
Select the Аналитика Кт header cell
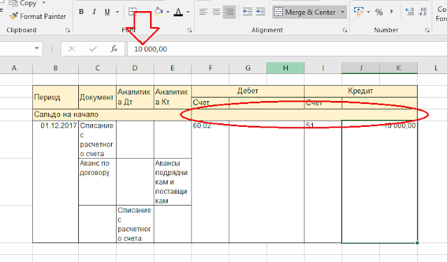[x=173, y=97]
